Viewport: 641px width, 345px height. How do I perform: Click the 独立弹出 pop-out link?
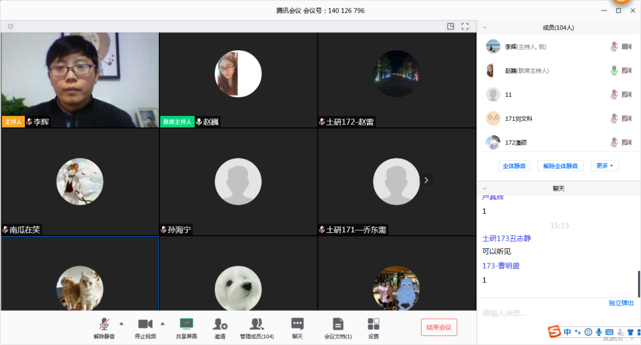click(621, 303)
